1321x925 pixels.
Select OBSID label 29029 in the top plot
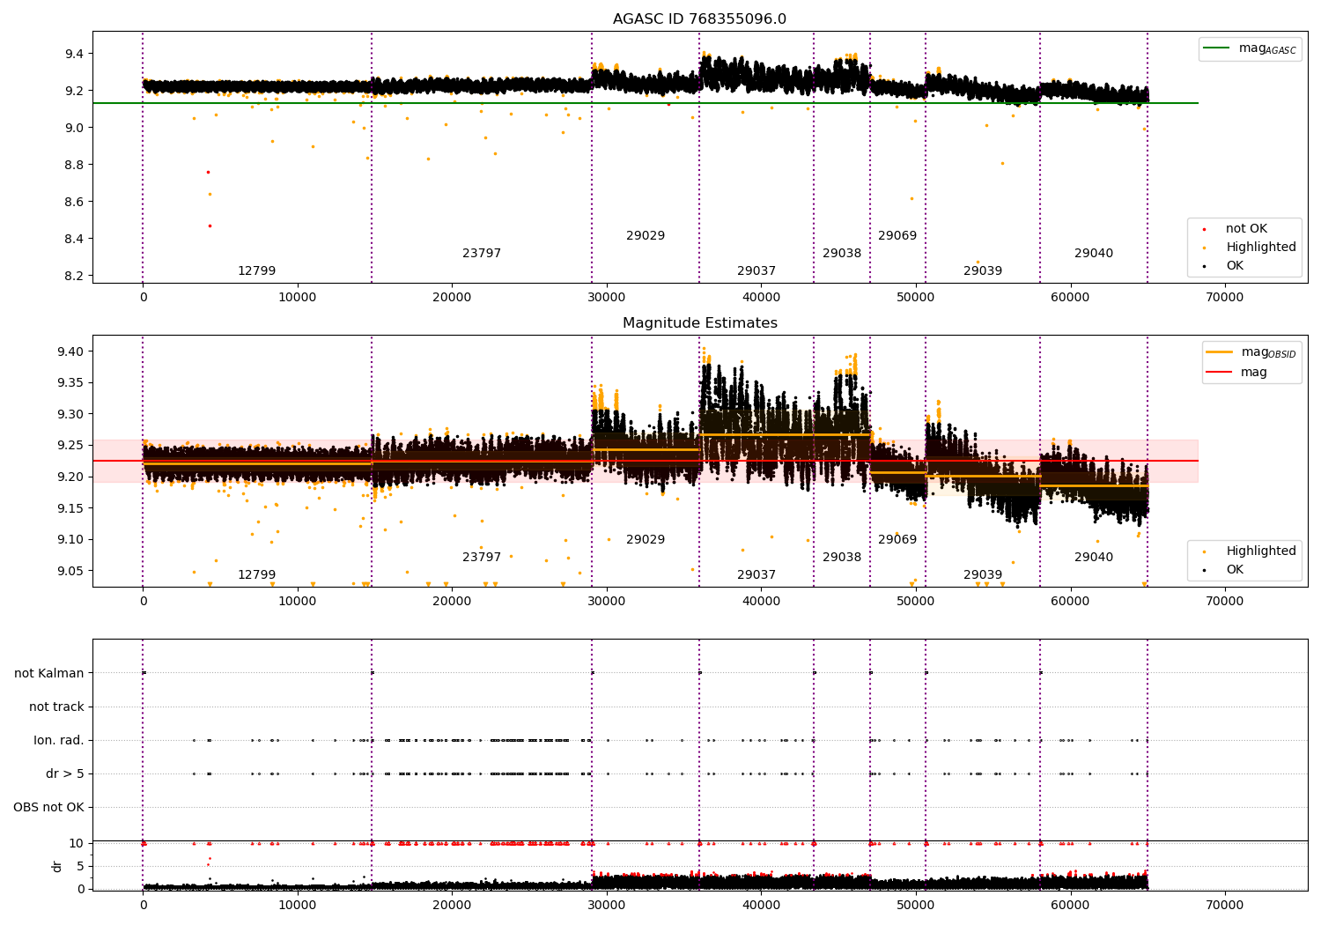646,236
